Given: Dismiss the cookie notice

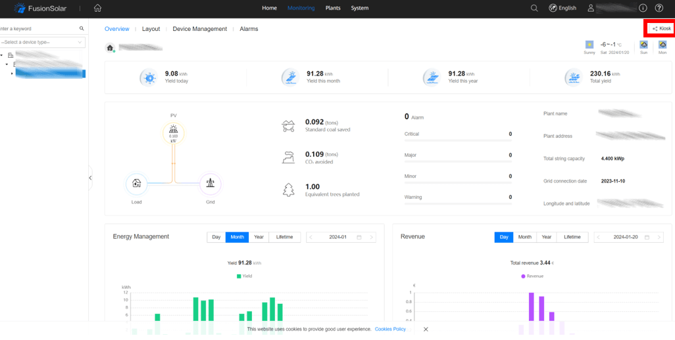Looking at the screenshot, I should [426, 329].
